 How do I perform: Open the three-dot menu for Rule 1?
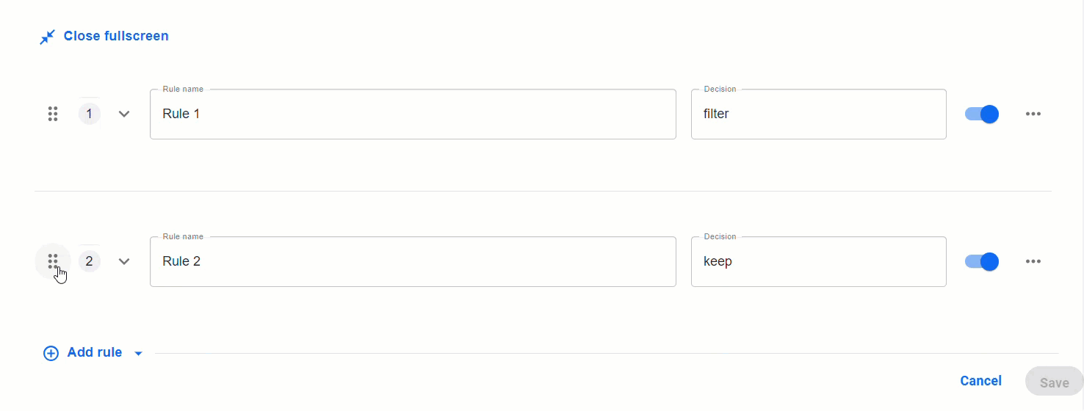click(x=1033, y=114)
